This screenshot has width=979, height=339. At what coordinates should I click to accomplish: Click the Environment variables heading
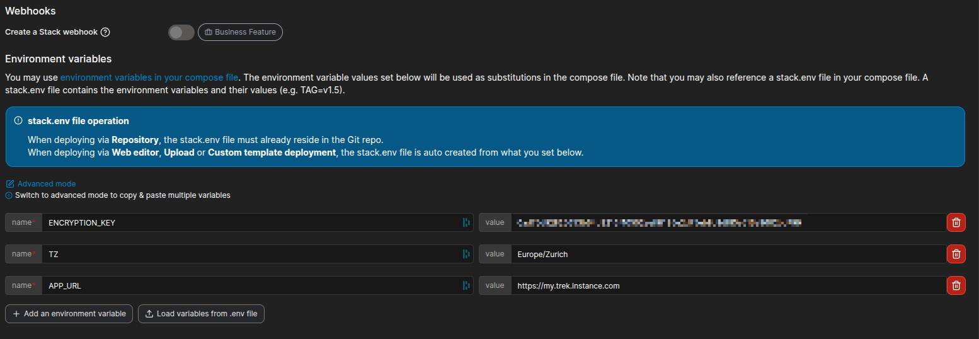coord(58,59)
